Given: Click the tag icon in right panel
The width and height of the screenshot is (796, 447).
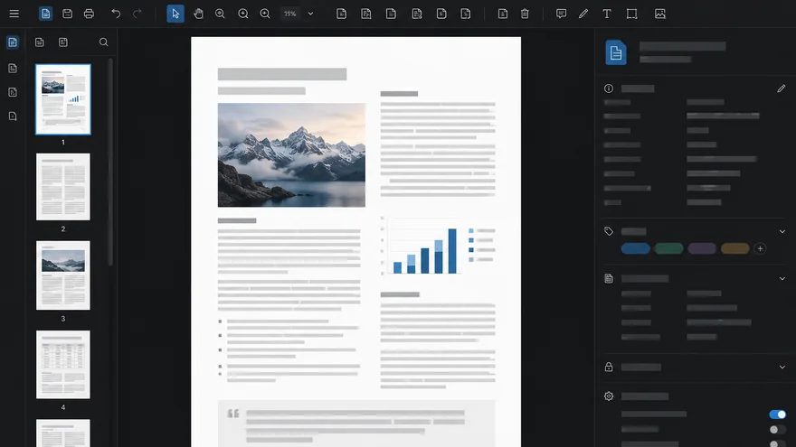Looking at the screenshot, I should click(x=609, y=231).
